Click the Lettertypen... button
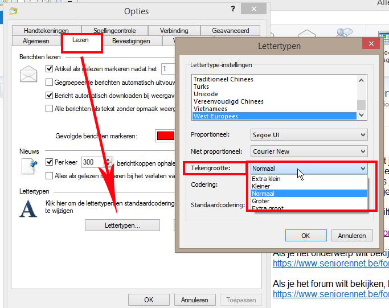The image size is (389, 308). 122,225
